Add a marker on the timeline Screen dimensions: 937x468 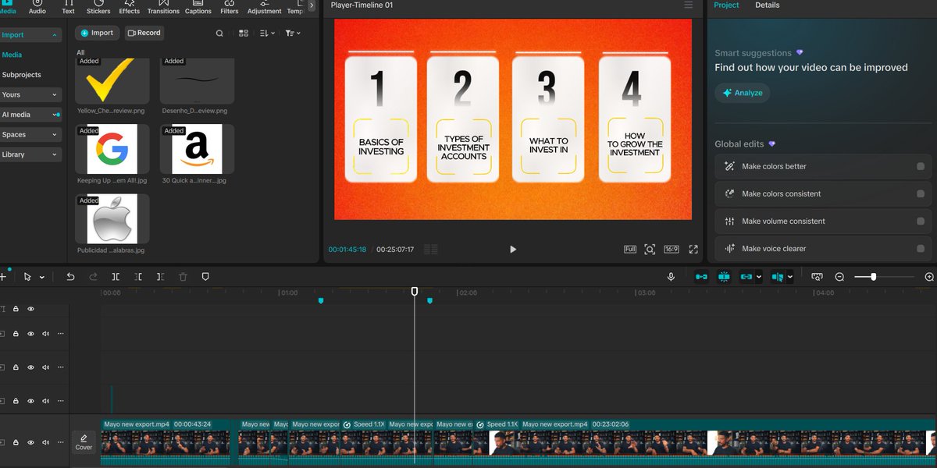click(205, 277)
